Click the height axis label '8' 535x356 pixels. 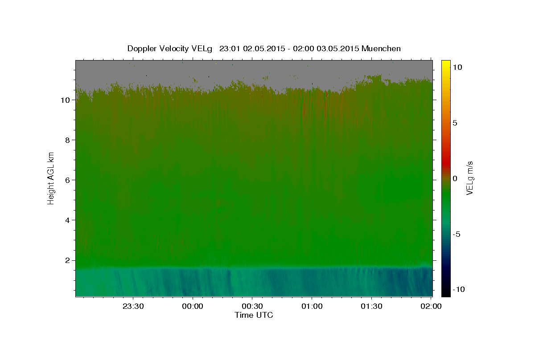[67, 140]
